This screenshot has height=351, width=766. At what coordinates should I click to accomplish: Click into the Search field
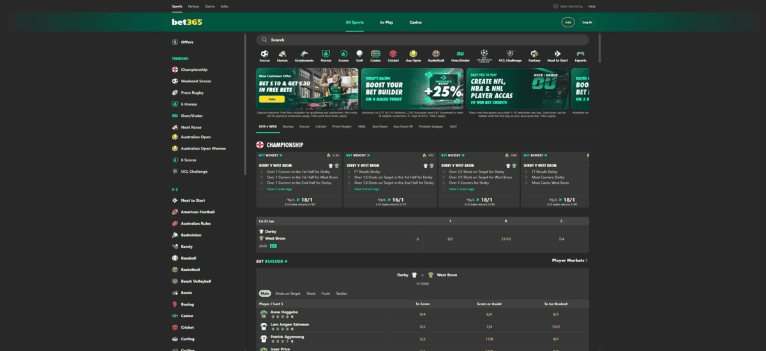[x=423, y=40]
